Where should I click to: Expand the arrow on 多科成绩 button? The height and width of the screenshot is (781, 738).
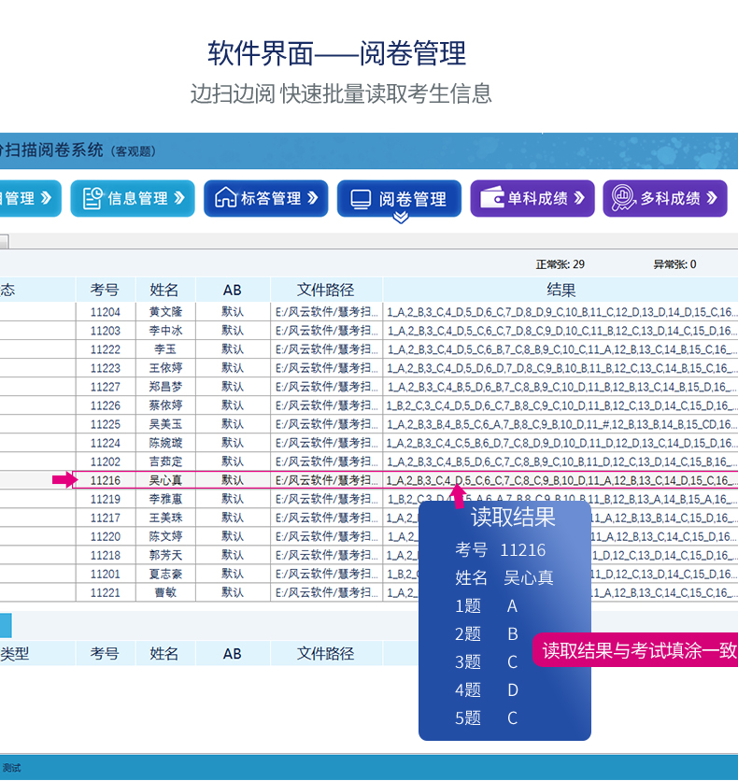pyautogui.click(x=712, y=198)
